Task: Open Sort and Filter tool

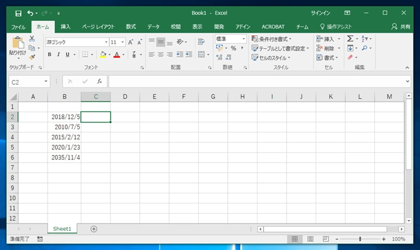Action: 364,39
